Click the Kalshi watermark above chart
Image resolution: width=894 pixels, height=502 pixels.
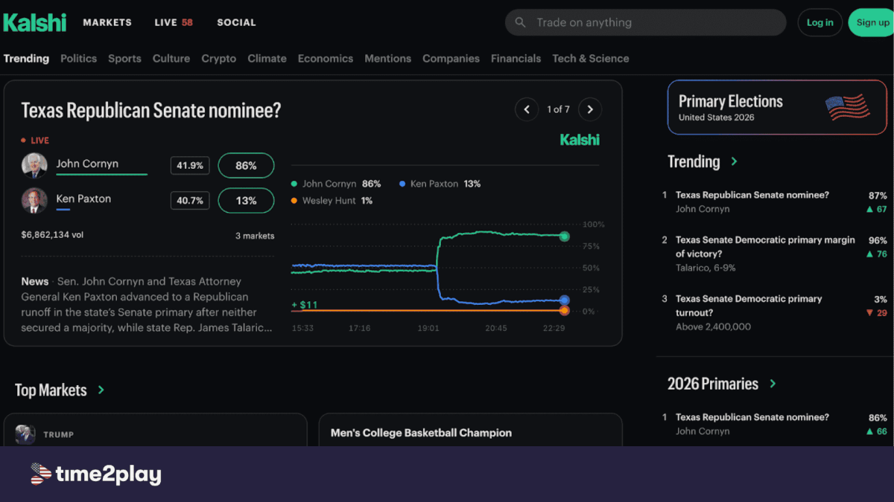tap(580, 140)
